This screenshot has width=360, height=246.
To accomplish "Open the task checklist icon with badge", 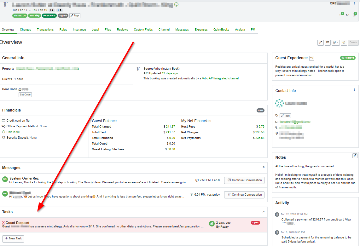I will [341, 15].
